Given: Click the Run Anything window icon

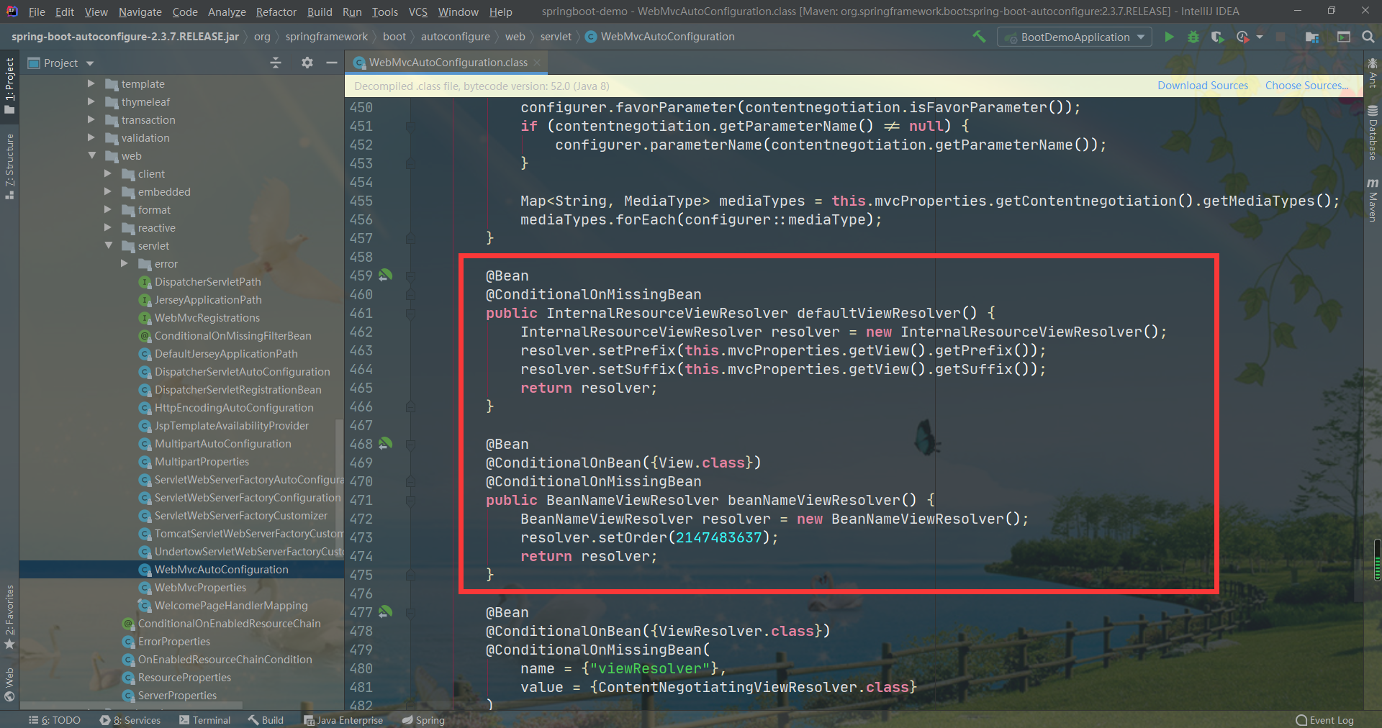Looking at the screenshot, I should [1343, 37].
